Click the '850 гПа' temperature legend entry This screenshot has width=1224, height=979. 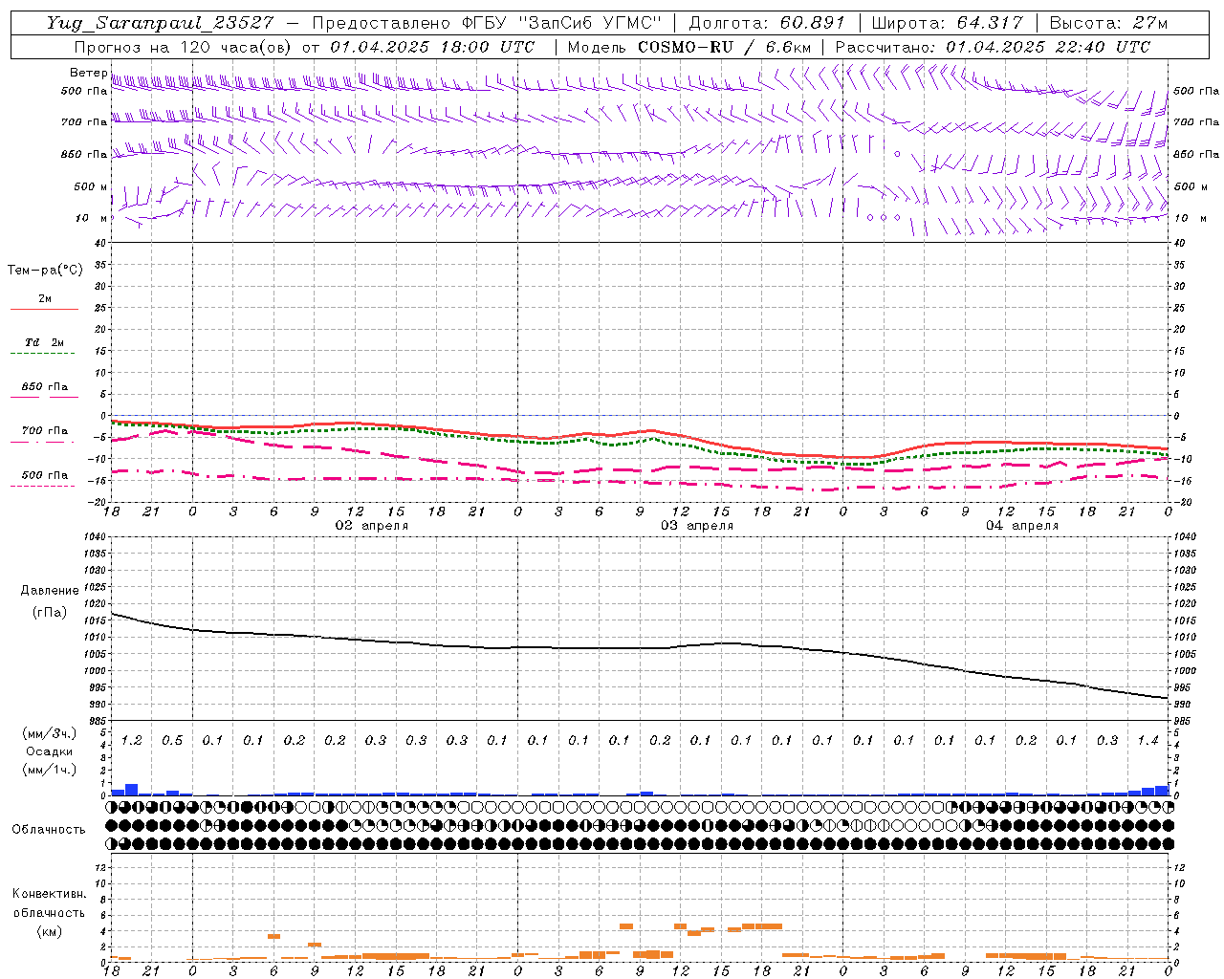pyautogui.click(x=45, y=387)
